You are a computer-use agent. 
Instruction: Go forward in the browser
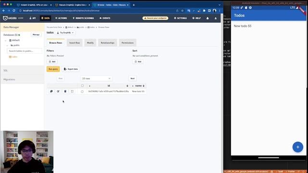[x=9, y=11]
